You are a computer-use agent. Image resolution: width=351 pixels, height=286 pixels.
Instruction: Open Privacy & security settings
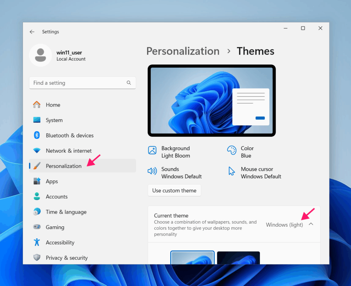(82, 258)
